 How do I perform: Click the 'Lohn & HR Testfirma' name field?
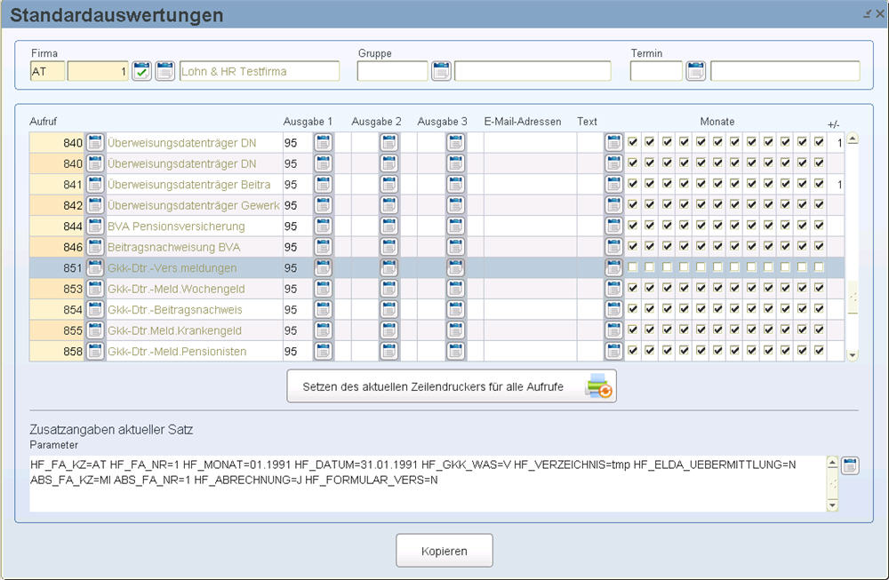(x=260, y=71)
